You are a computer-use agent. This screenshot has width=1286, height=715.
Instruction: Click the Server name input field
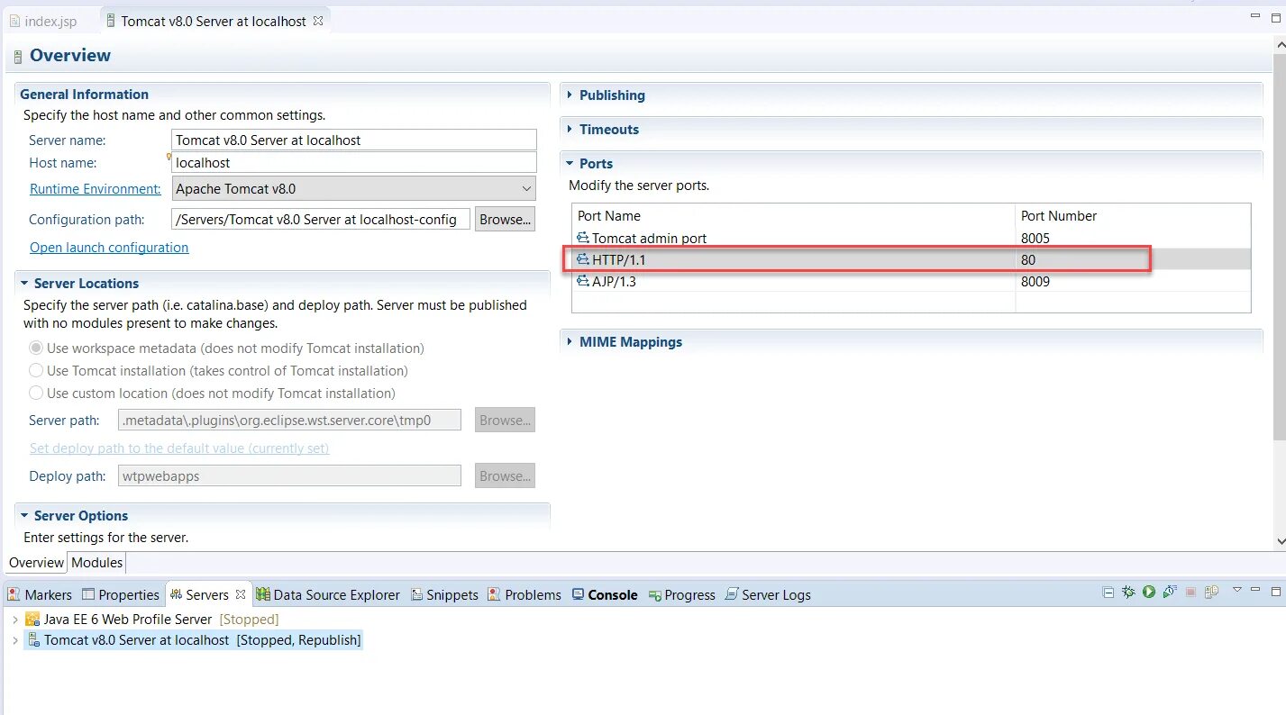(x=353, y=140)
